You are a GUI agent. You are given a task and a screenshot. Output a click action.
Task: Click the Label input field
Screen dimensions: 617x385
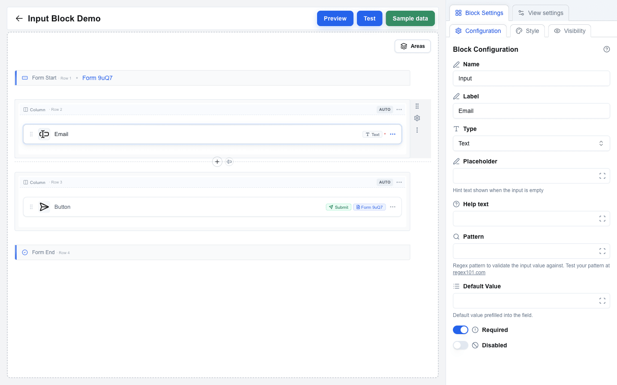[x=531, y=111]
